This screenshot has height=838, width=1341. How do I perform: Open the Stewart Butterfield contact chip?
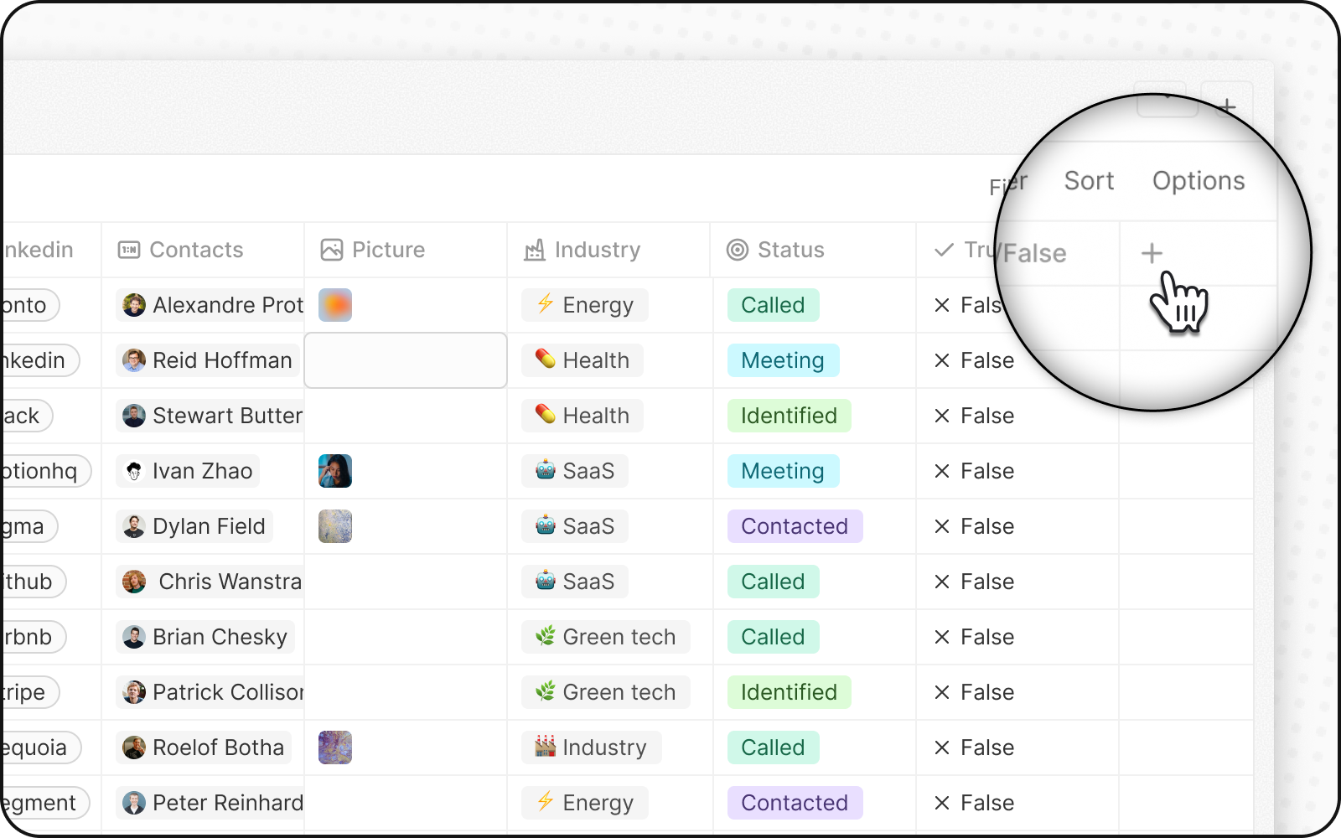(213, 416)
